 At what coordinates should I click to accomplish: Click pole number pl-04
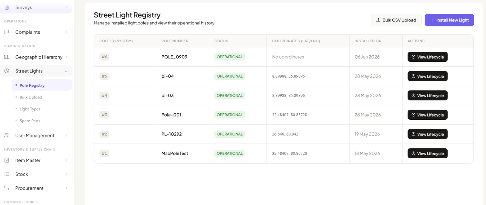pyautogui.click(x=168, y=76)
